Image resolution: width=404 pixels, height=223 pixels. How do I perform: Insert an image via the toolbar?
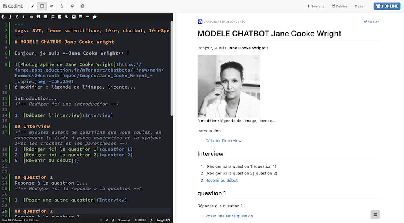point(74,17)
